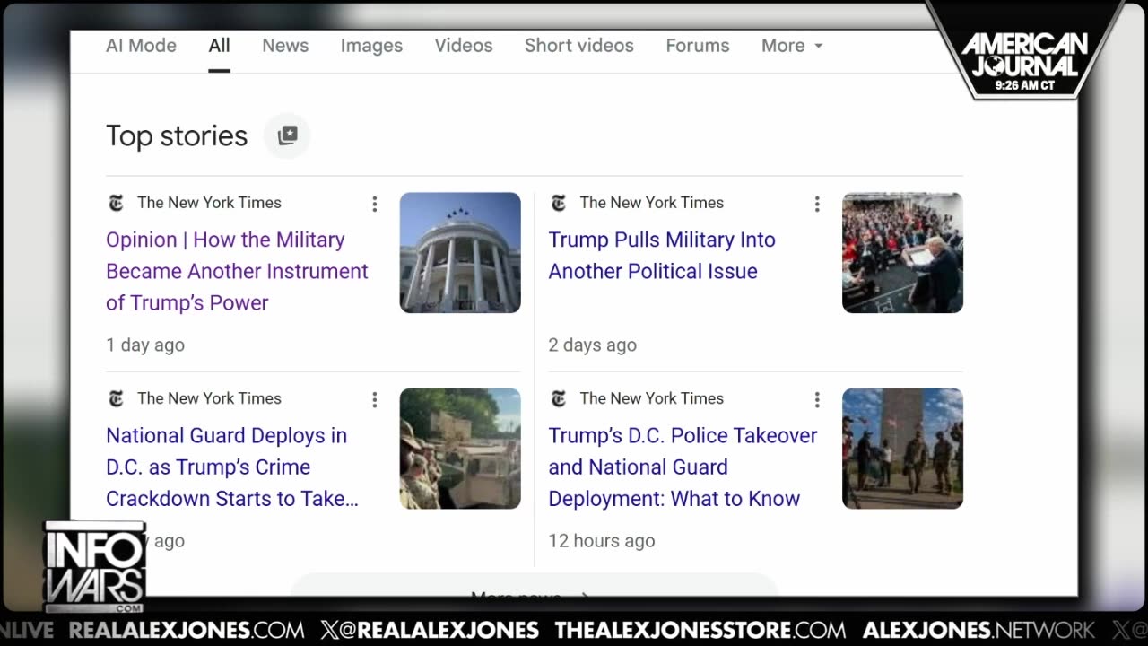Click the '12 hours ago' timestamp
This screenshot has width=1148, height=646.
click(602, 541)
